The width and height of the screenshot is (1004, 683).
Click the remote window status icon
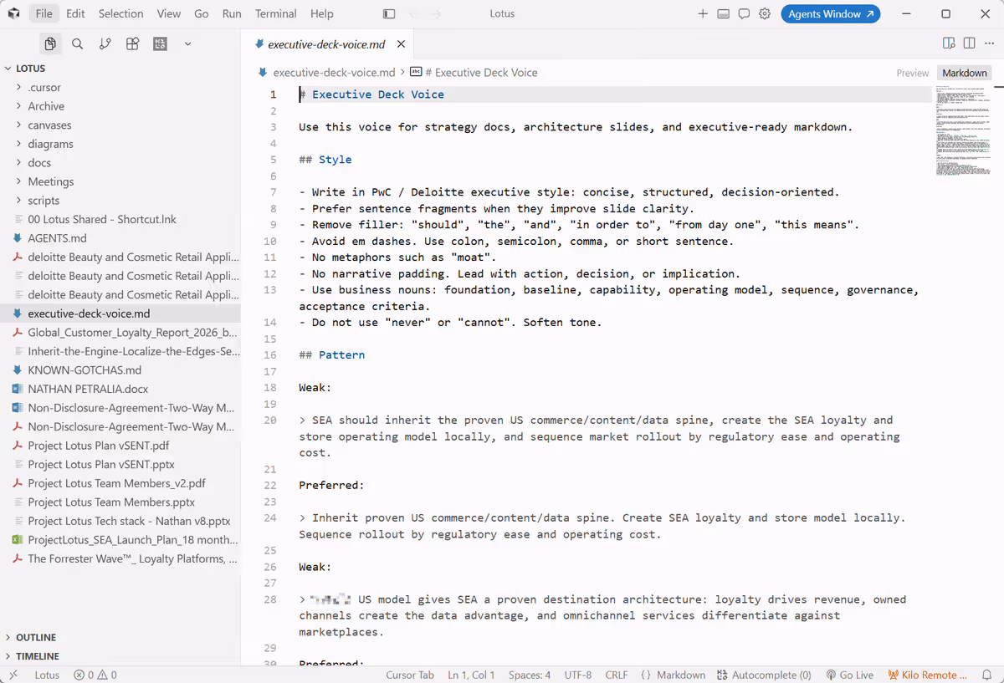[x=13, y=675]
